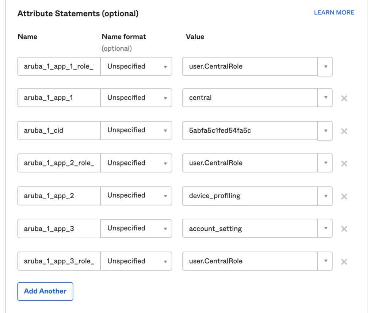The image size is (374, 313).
Task: Click the aruba_1_app_3_role name input
Action: [58, 261]
